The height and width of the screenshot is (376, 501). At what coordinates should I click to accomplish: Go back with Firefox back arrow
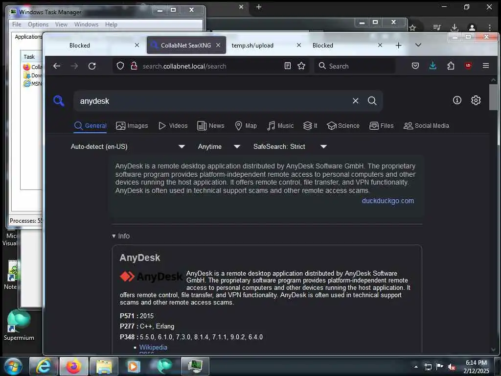(x=57, y=66)
